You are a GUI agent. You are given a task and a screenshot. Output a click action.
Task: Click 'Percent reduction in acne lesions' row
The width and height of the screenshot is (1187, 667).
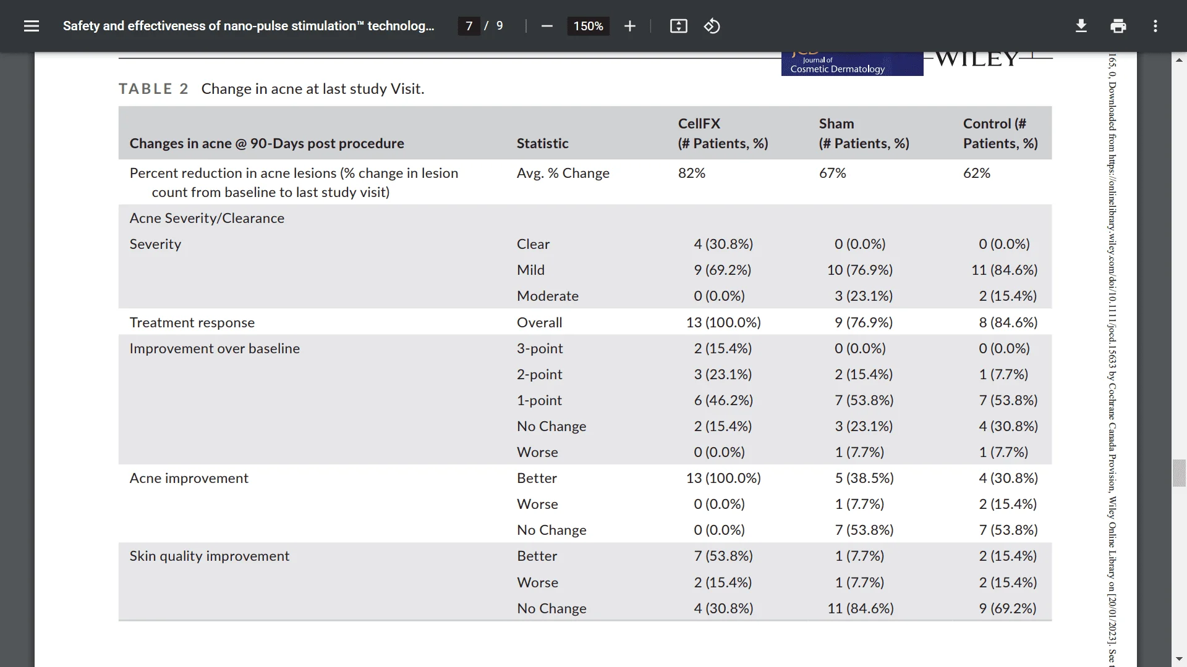[x=294, y=182]
